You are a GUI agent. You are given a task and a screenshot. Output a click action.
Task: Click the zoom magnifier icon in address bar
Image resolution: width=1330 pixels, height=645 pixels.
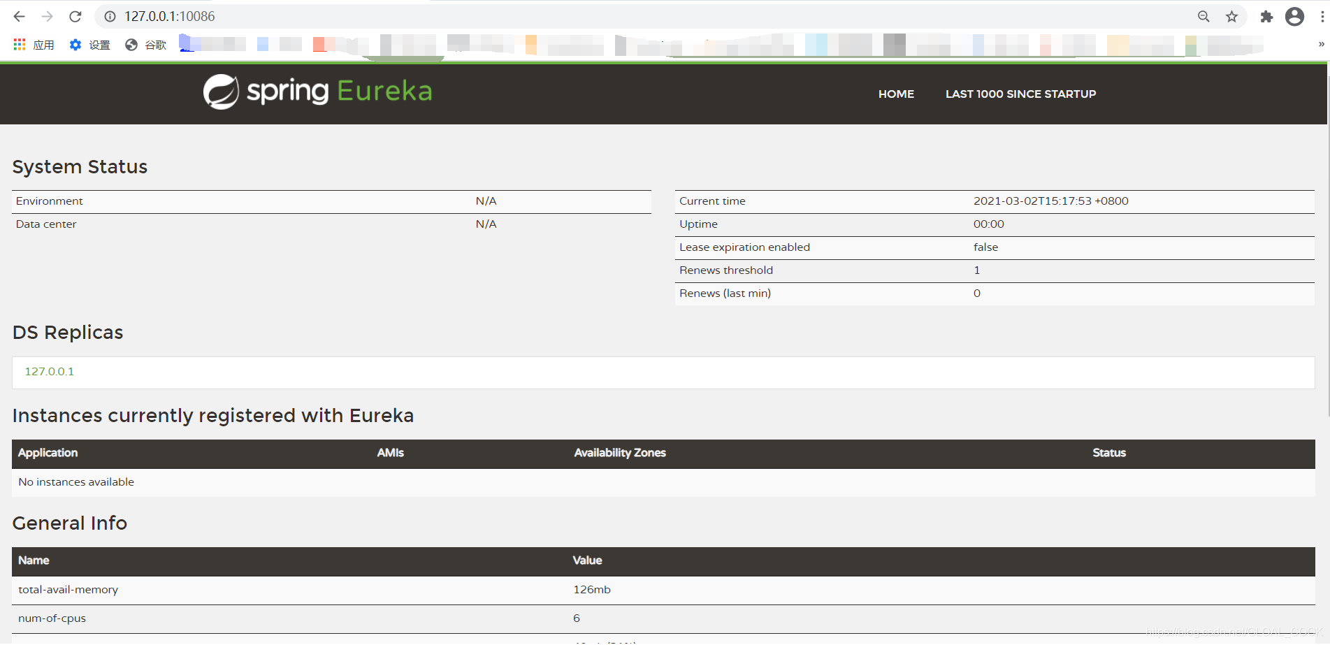(1203, 16)
